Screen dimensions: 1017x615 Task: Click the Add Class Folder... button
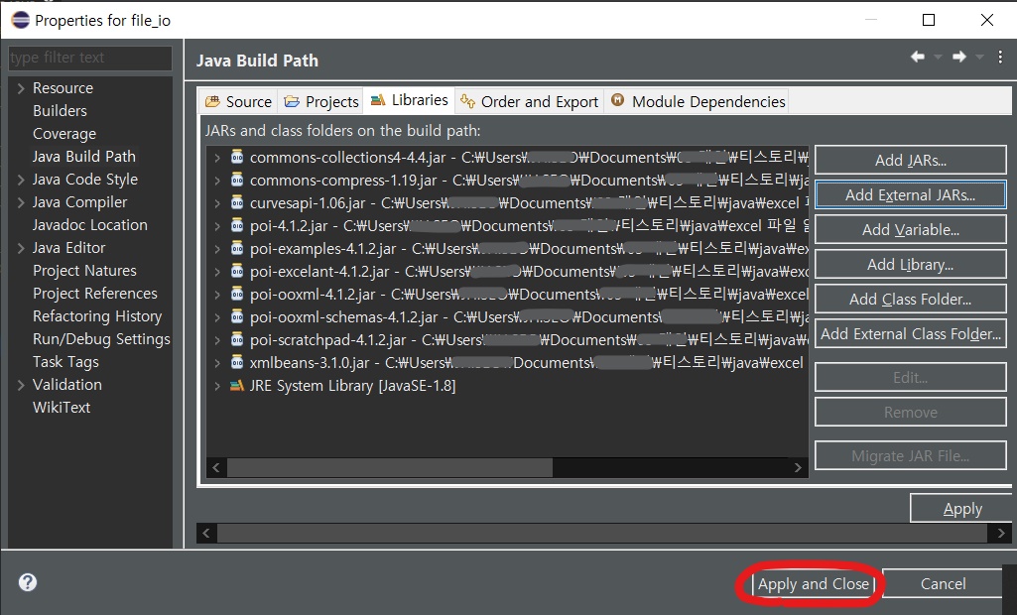(x=910, y=299)
